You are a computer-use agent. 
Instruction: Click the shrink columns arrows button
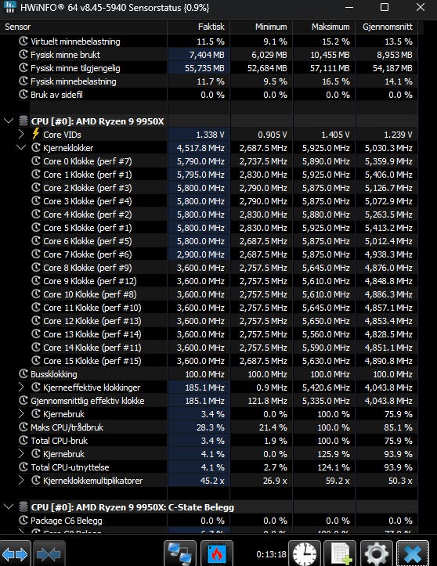click(x=49, y=553)
